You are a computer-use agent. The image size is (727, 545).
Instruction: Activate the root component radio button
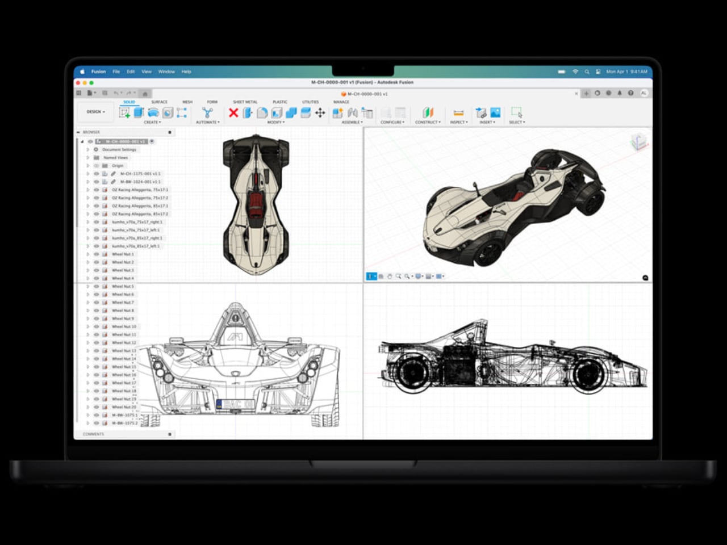tap(152, 141)
